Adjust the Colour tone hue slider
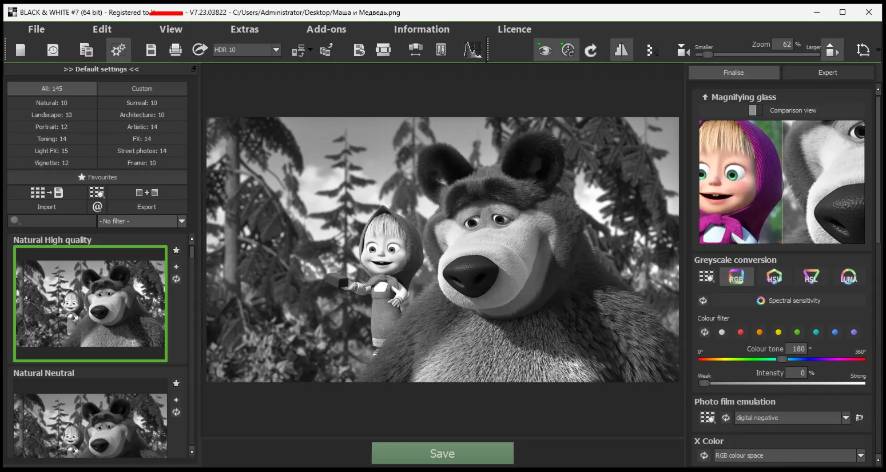The width and height of the screenshot is (886, 472). (x=782, y=359)
